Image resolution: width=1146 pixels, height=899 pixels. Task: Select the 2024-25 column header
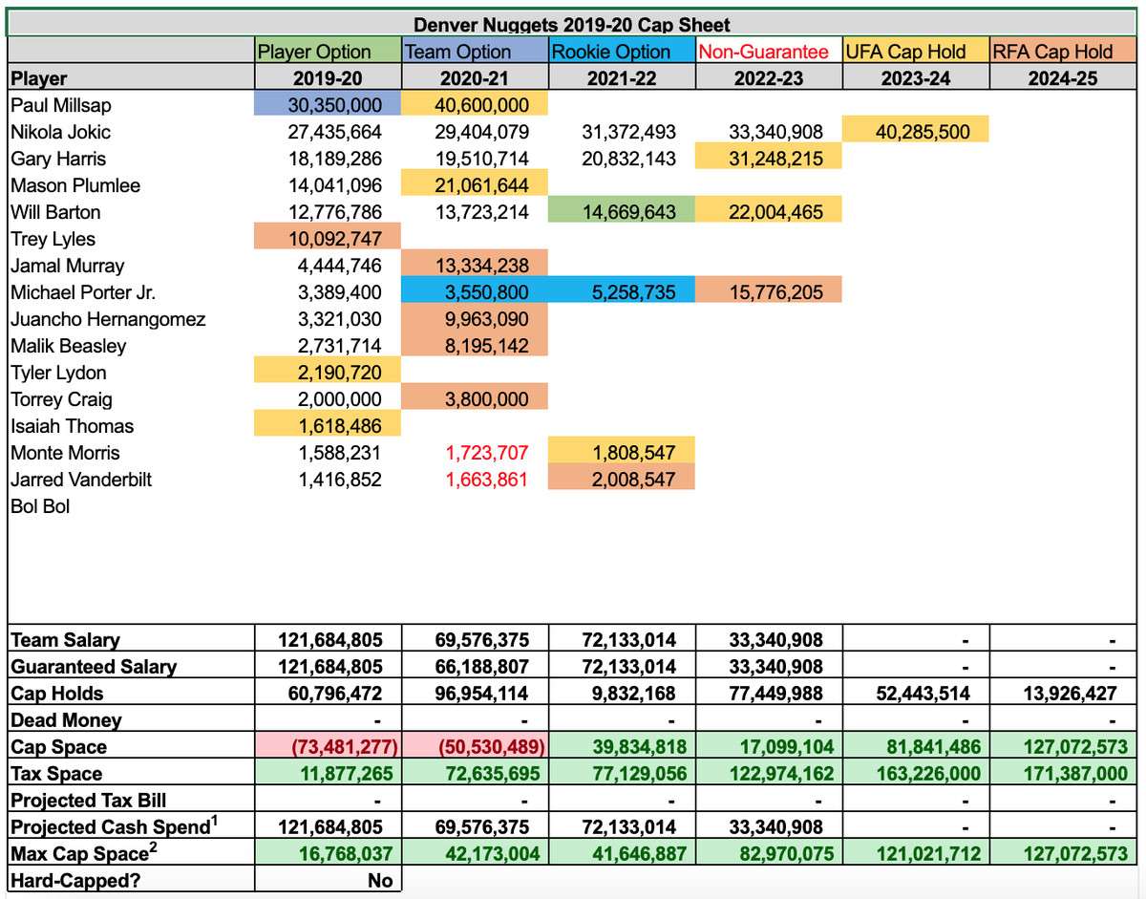coord(1064,78)
